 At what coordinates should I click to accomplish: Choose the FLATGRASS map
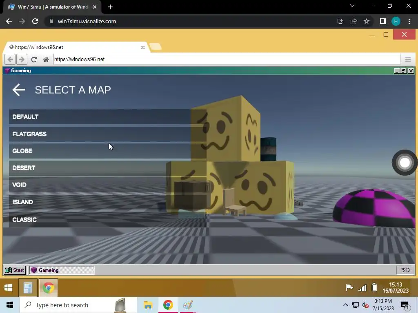tap(108, 134)
